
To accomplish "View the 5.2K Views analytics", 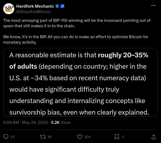I will click(61, 123).
